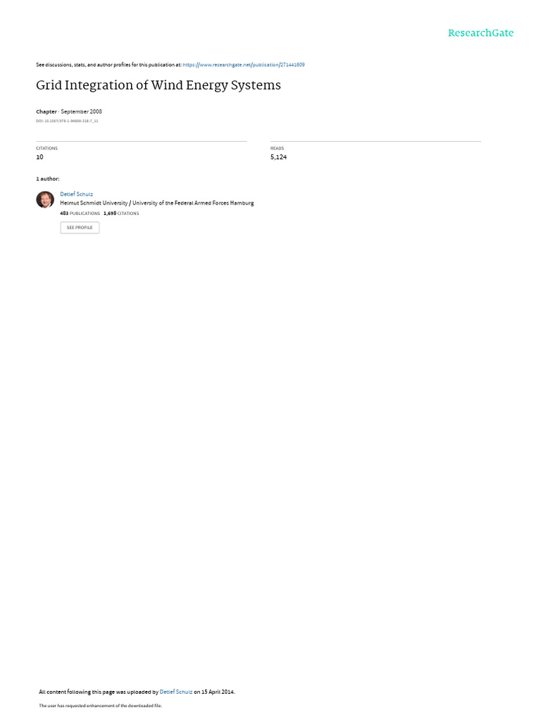This screenshot has height=722, width=541.
Task: Open the researchgate.net publication URL link
Action: coord(243,65)
